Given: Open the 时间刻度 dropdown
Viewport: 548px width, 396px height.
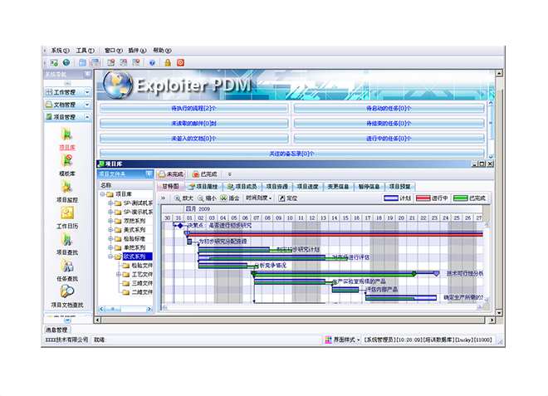Looking at the screenshot, I should pyautogui.click(x=258, y=198).
